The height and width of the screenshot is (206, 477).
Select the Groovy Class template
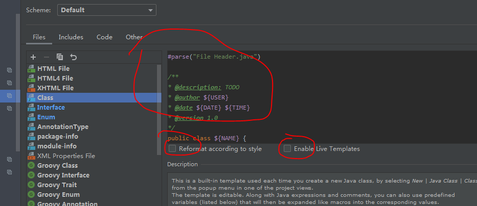tap(94, 166)
